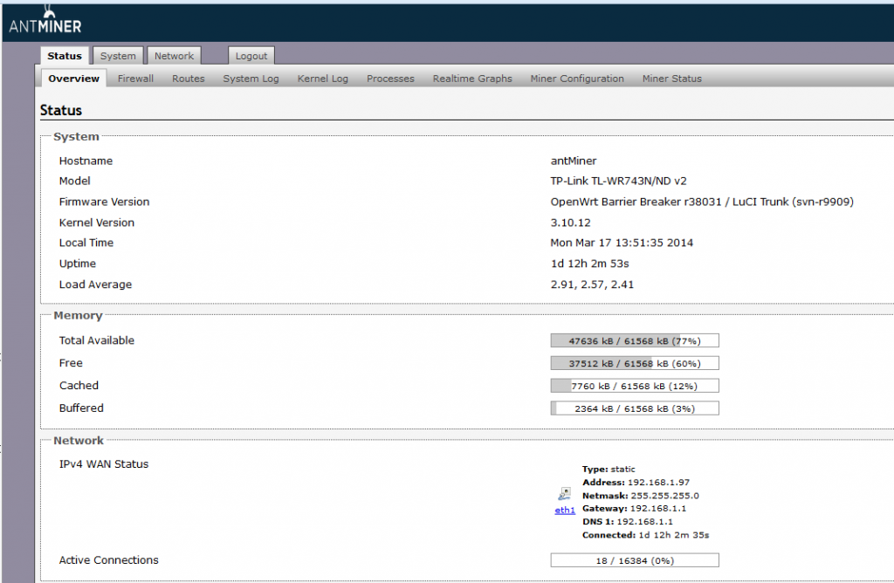Click the Firmware Version label
Image resolution: width=894 pixels, height=583 pixels.
point(105,202)
